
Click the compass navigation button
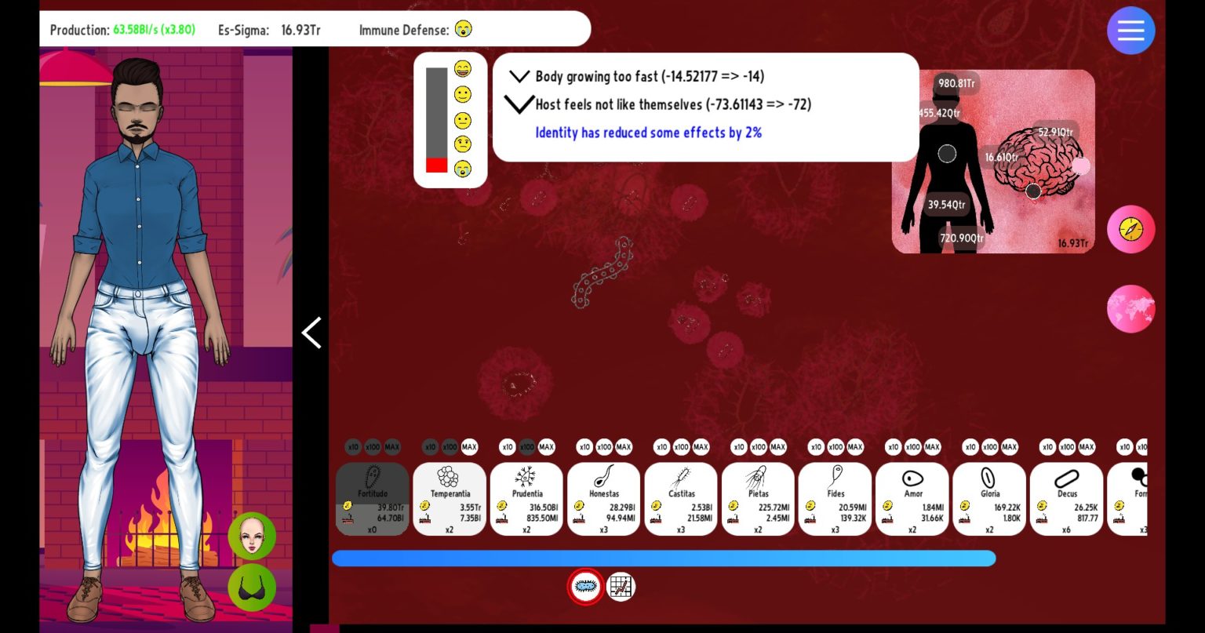click(x=1130, y=229)
